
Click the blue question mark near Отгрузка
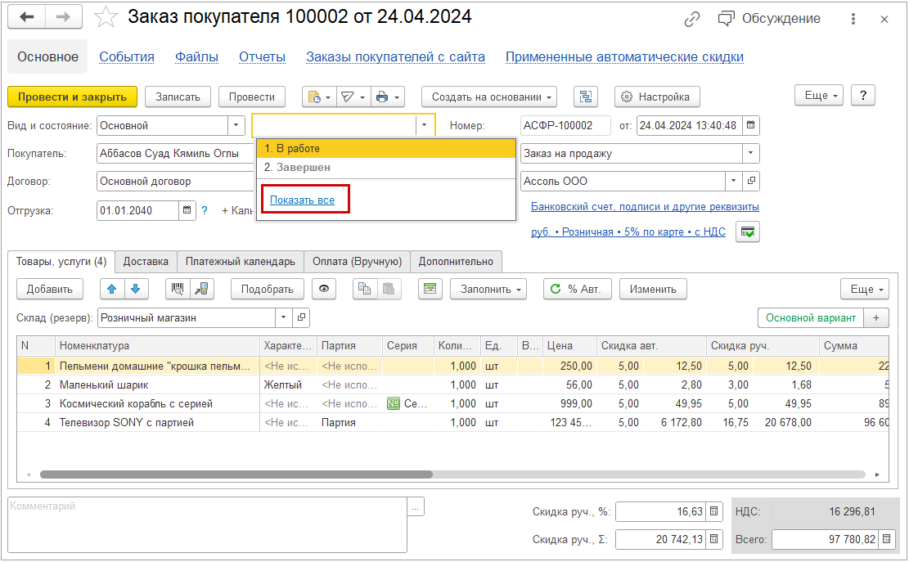[204, 210]
